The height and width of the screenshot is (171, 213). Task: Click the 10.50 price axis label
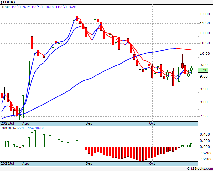pyautogui.click(x=205, y=43)
